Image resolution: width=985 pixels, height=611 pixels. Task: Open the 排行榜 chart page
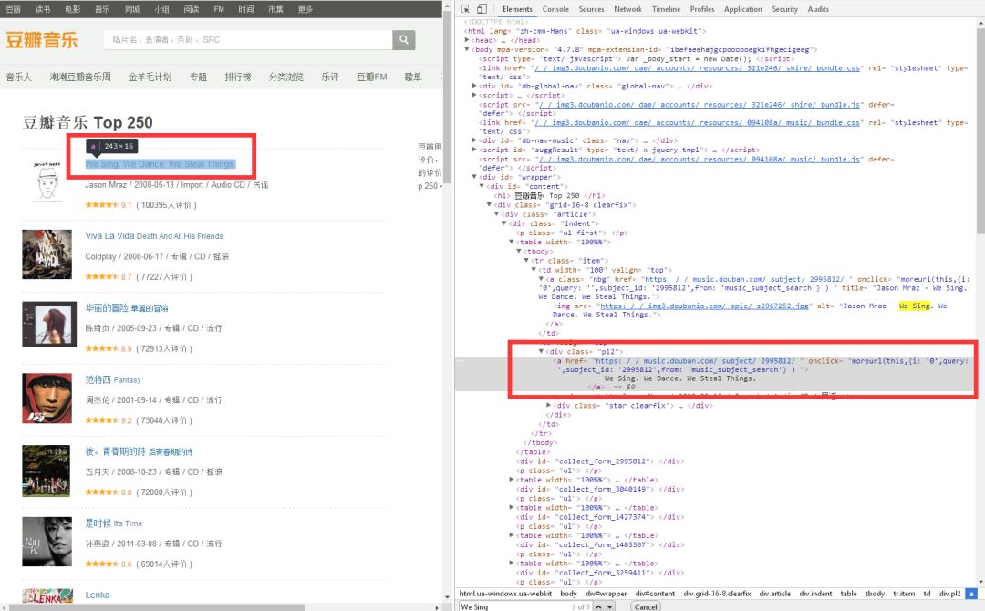[238, 77]
